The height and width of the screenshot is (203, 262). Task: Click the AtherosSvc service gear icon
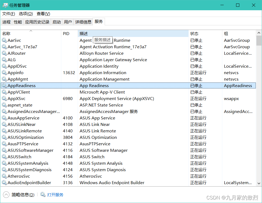4,176
